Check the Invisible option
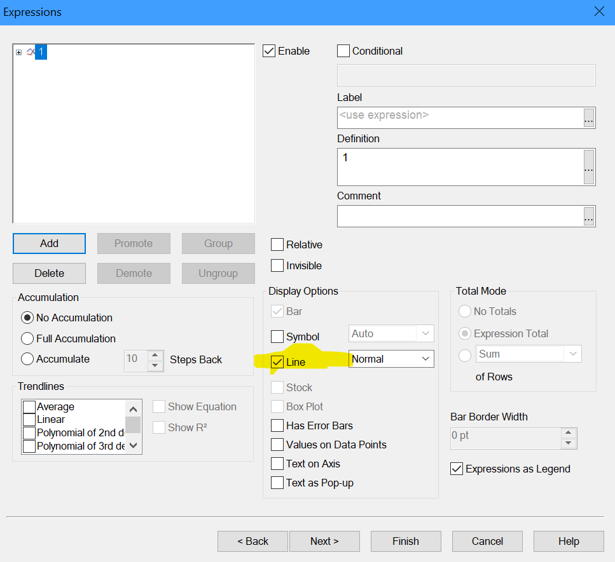 point(277,265)
